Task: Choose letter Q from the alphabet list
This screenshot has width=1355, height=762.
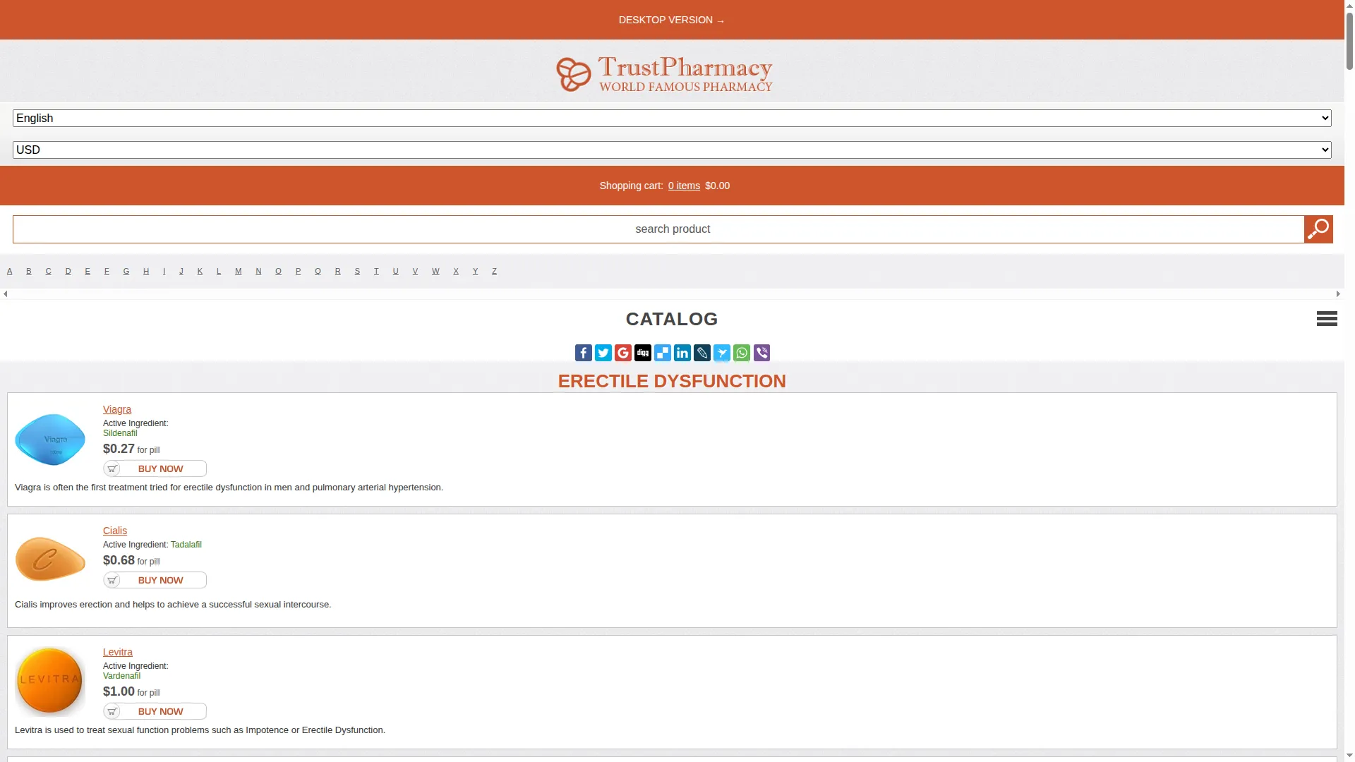Action: pyautogui.click(x=318, y=271)
